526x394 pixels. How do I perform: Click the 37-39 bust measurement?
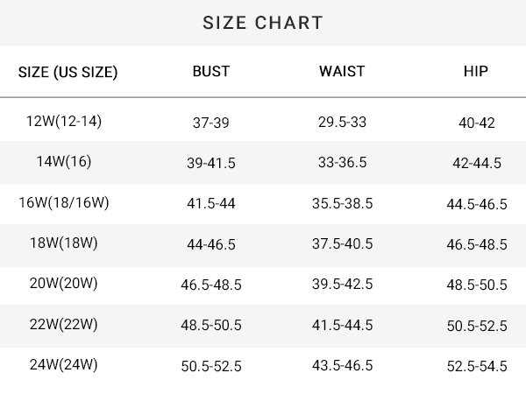(211, 123)
